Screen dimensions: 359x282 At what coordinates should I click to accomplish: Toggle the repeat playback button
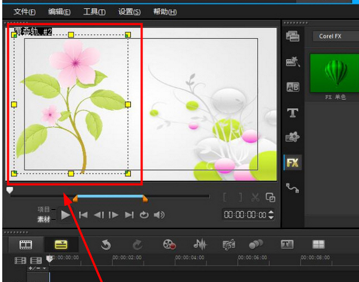point(144,215)
